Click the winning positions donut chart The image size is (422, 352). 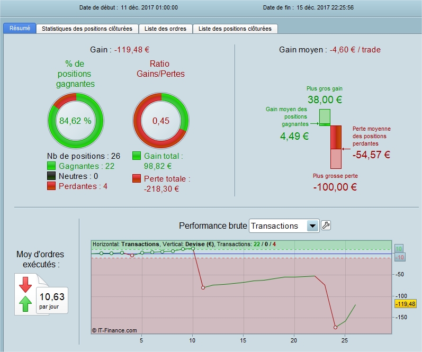pos(76,120)
